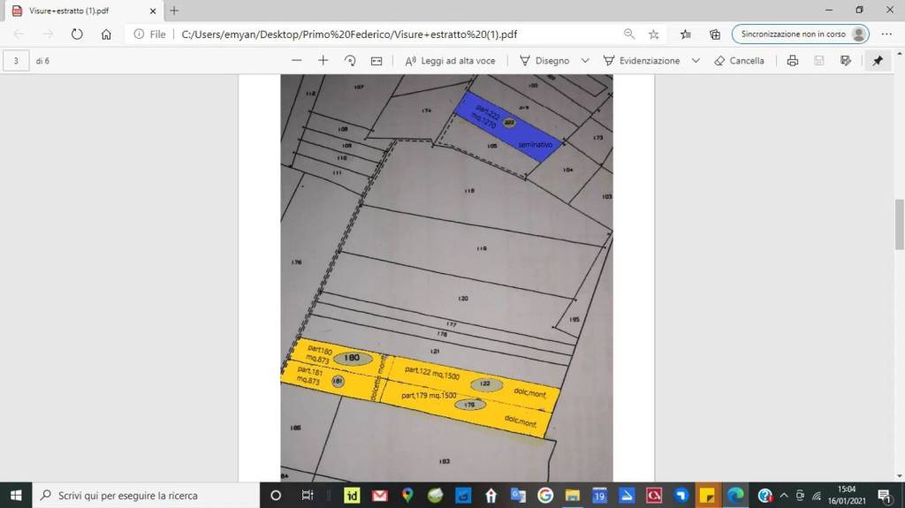Screen dimensions: 905x508
Task: Click the zoom out minus icon
Action: (297, 61)
